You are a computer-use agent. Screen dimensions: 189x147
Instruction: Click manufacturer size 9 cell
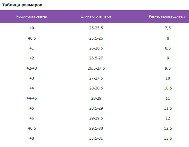pyautogui.click(x=168, y=58)
